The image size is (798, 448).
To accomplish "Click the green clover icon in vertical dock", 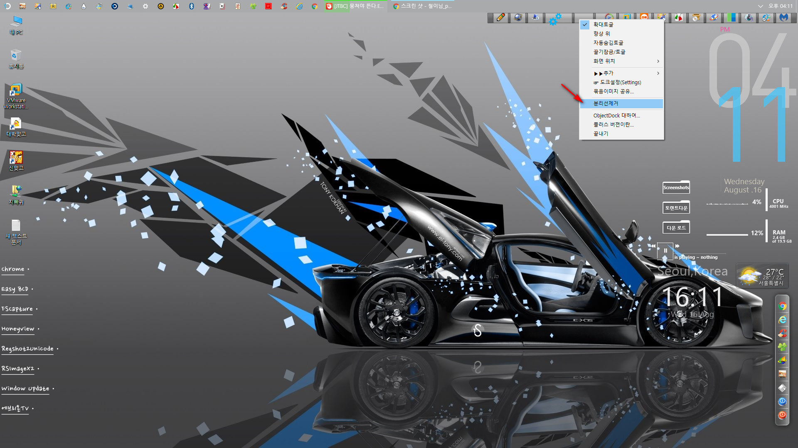I will [782, 347].
